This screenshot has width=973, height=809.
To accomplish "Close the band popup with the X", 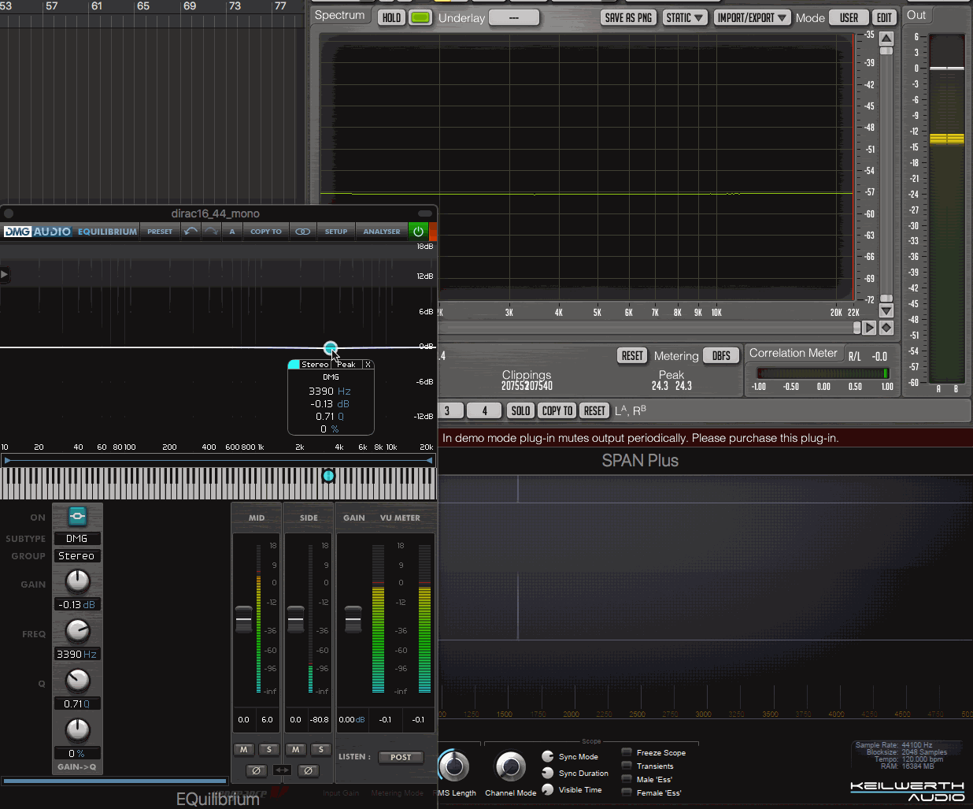I will coord(368,364).
